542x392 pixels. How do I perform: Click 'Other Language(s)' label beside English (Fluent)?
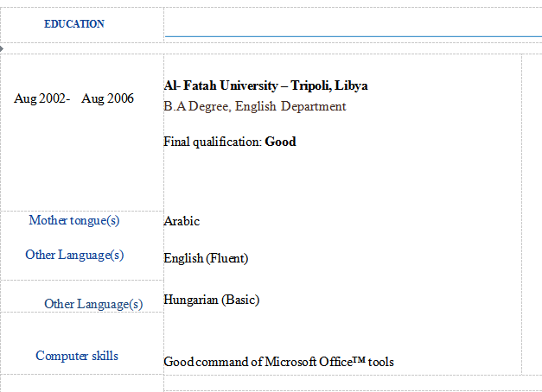pos(74,255)
